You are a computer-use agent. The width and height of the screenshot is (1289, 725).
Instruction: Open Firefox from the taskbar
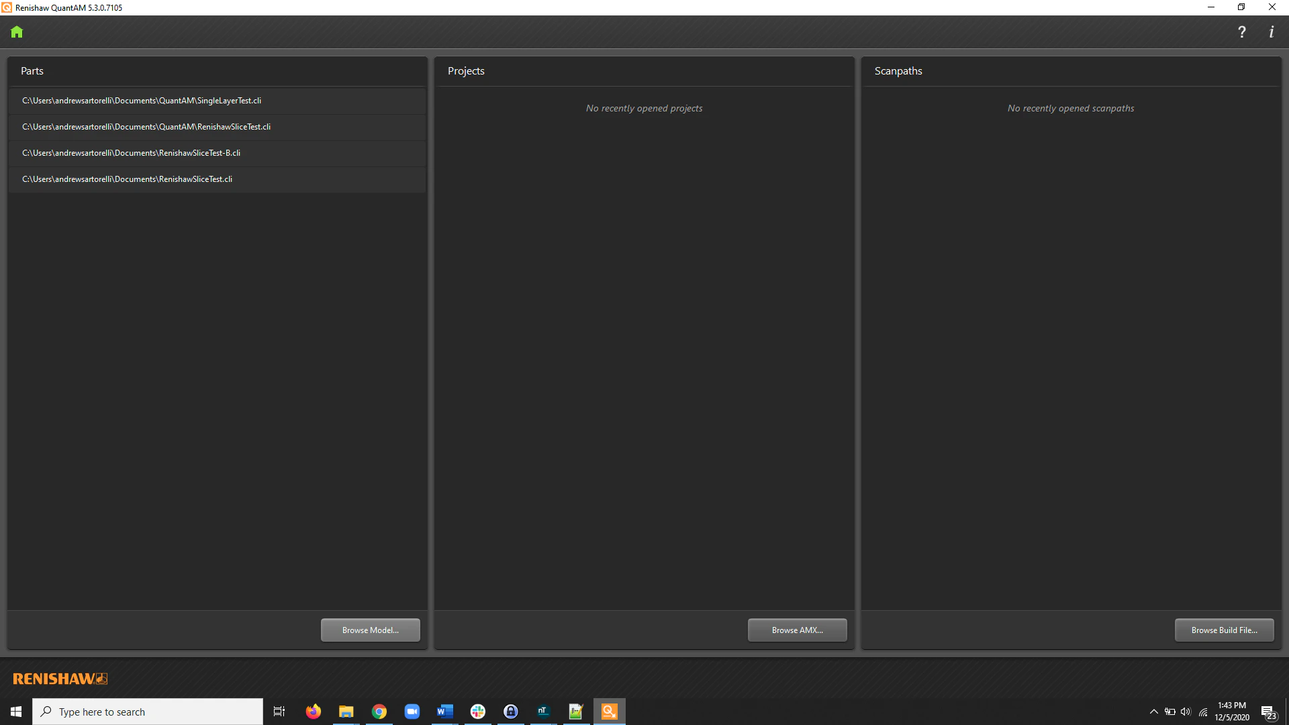pyautogui.click(x=313, y=712)
